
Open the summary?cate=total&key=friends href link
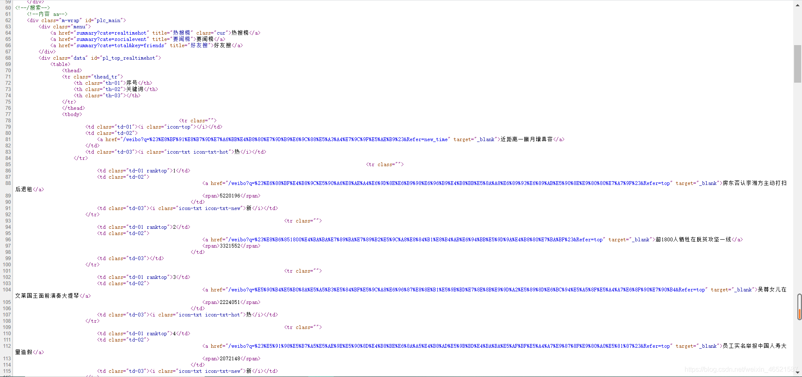pyautogui.click(x=120, y=46)
